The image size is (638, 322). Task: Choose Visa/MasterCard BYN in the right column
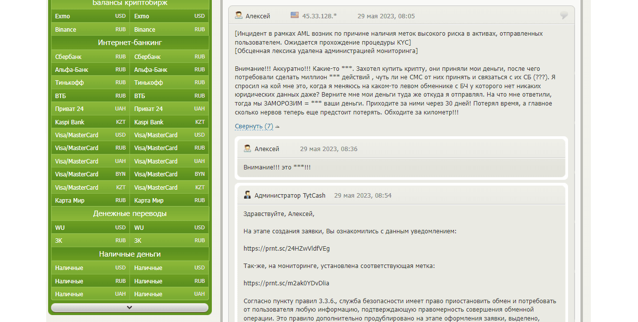point(169,174)
